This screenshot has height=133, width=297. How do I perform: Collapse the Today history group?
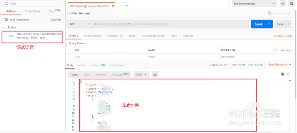click(4, 27)
